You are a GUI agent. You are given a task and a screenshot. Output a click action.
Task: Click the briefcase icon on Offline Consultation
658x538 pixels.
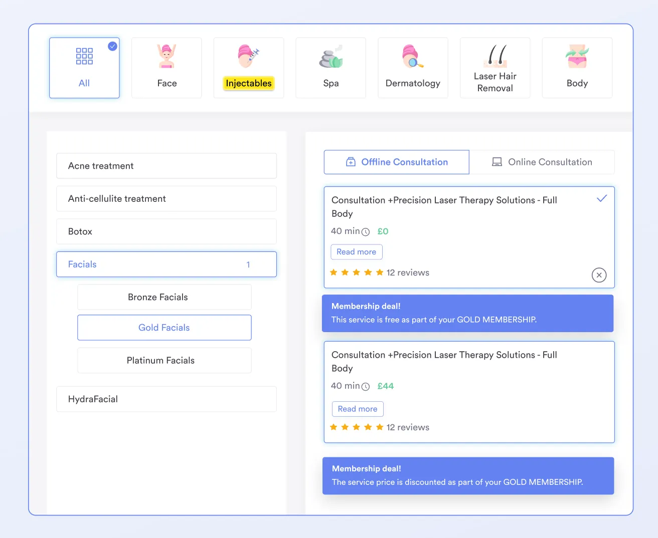350,162
